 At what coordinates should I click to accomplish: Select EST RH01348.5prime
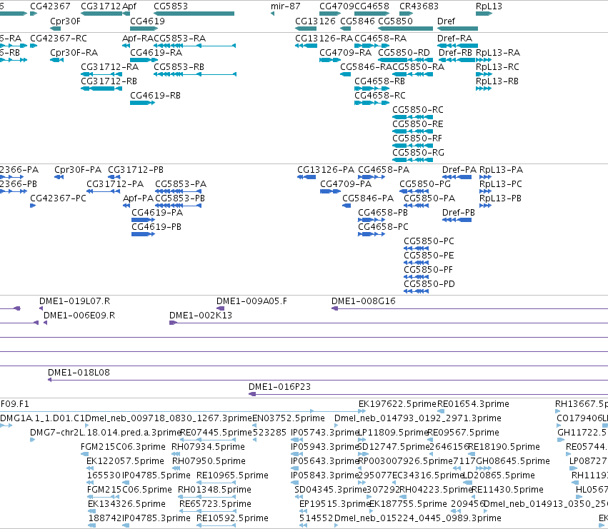point(214,490)
